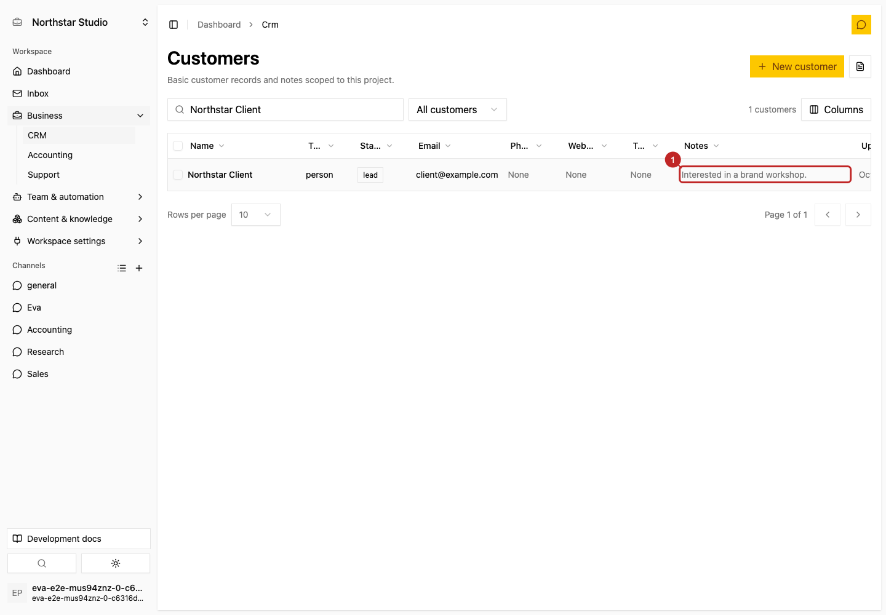Open the Sta... column menu

pos(376,146)
